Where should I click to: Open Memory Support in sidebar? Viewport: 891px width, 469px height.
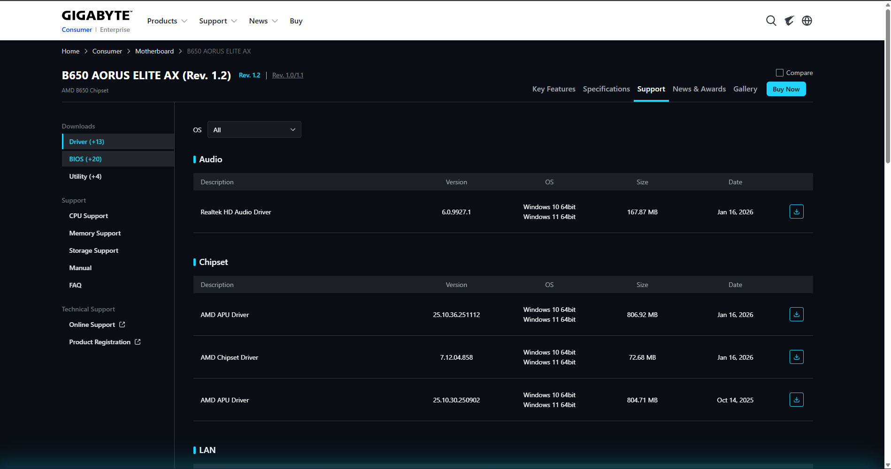pyautogui.click(x=95, y=233)
